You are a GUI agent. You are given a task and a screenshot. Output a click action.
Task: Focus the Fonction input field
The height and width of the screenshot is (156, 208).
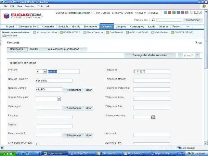coord(54,117)
